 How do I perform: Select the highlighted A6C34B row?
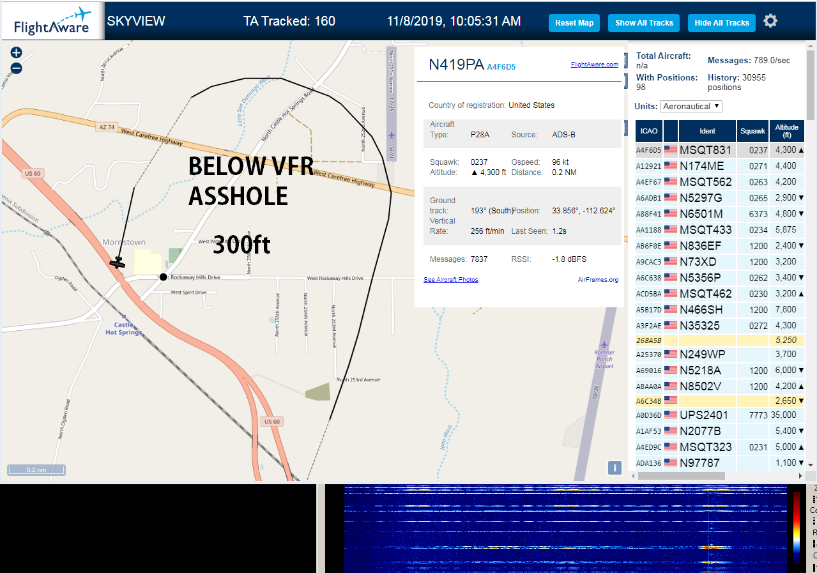(x=720, y=401)
